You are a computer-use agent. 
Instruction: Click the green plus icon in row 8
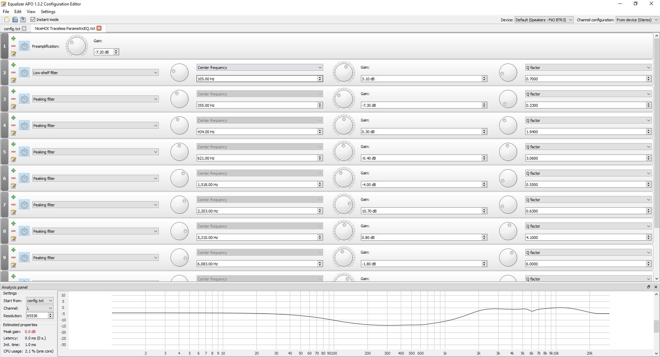point(13,223)
